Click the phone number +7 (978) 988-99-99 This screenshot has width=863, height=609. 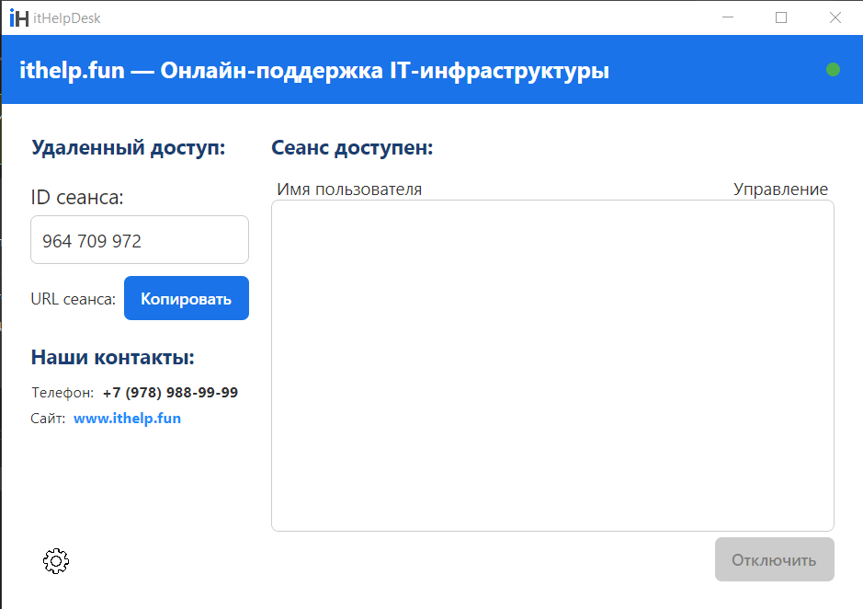170,393
